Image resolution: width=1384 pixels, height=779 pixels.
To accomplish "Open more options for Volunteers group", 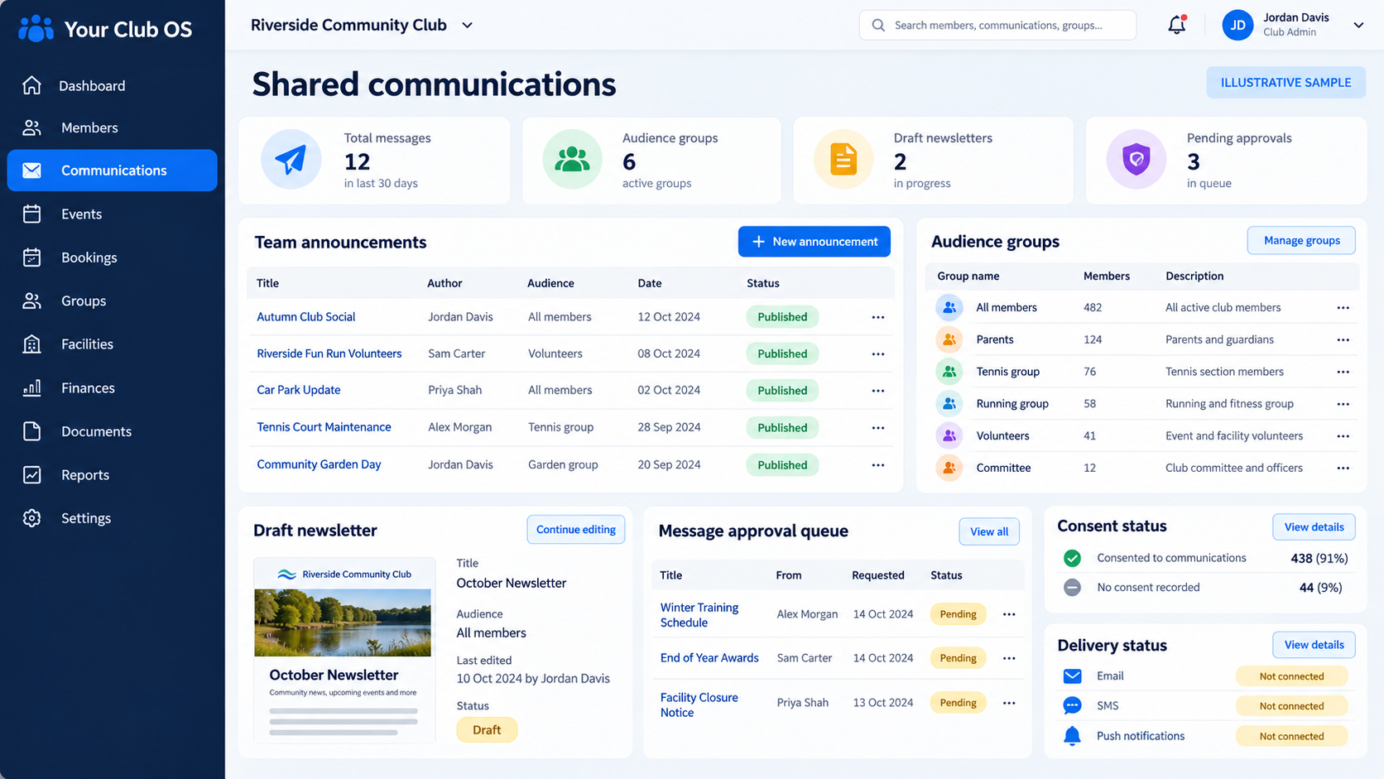I will pyautogui.click(x=1343, y=436).
